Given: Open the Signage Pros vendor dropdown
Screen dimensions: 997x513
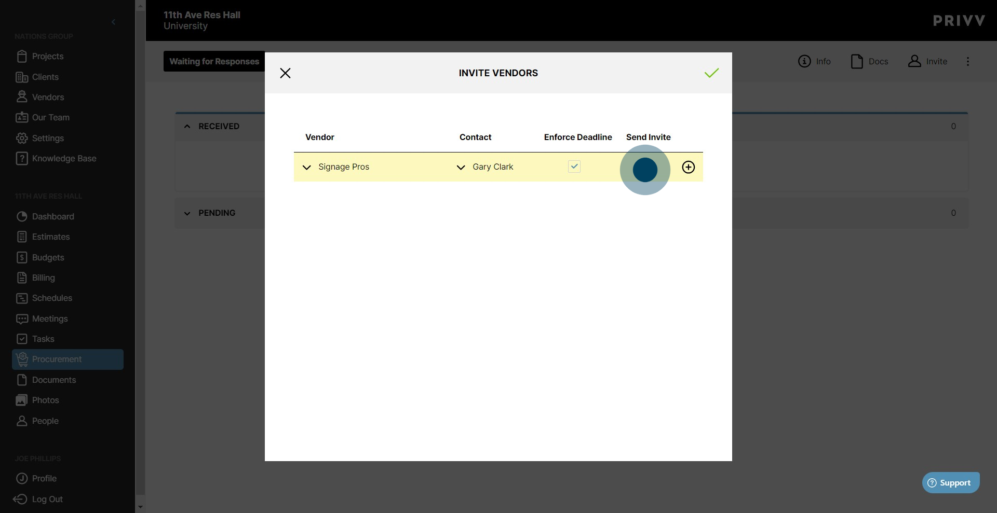Looking at the screenshot, I should [x=307, y=167].
